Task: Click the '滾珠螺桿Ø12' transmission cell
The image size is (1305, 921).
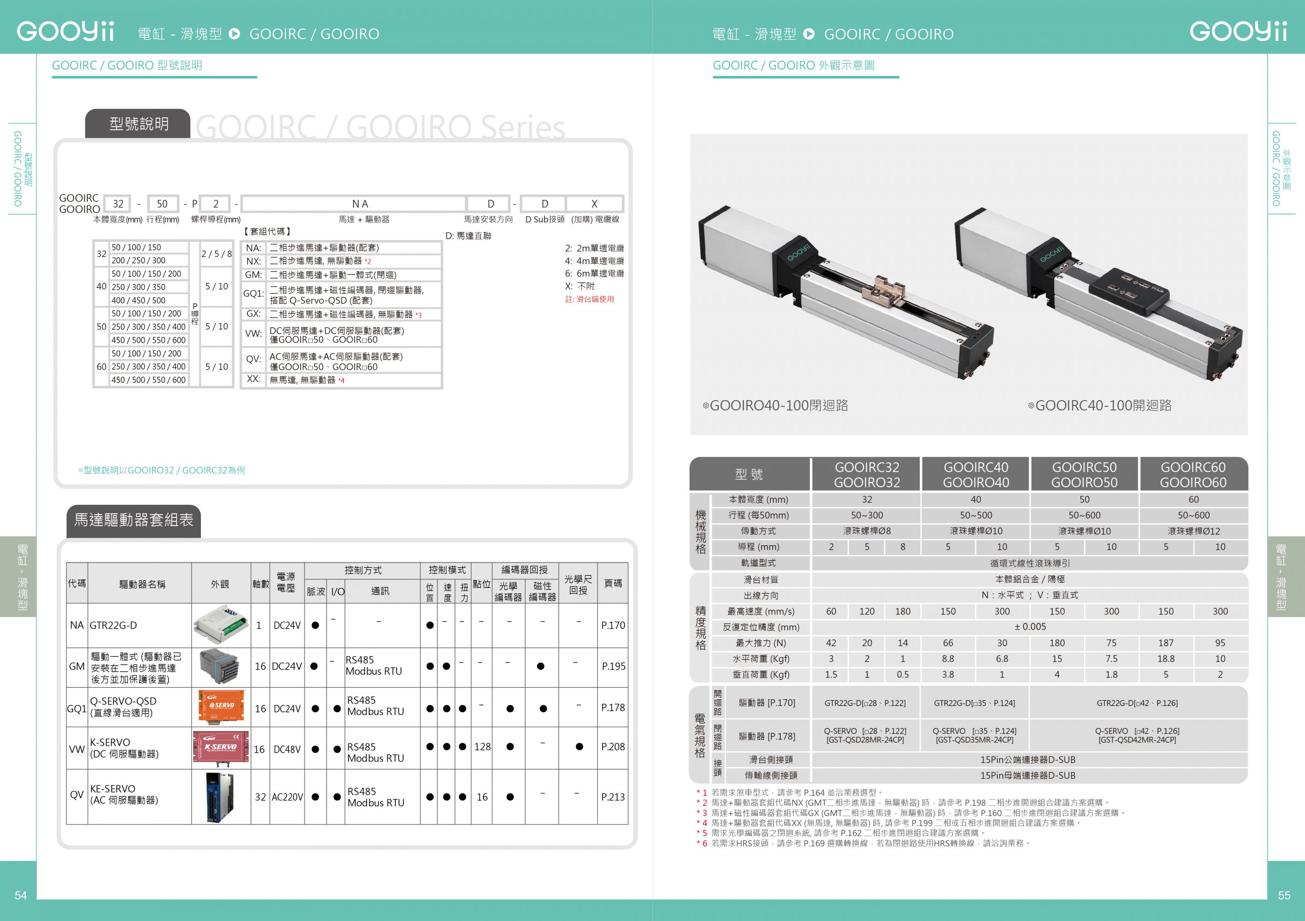Action: [x=1194, y=531]
